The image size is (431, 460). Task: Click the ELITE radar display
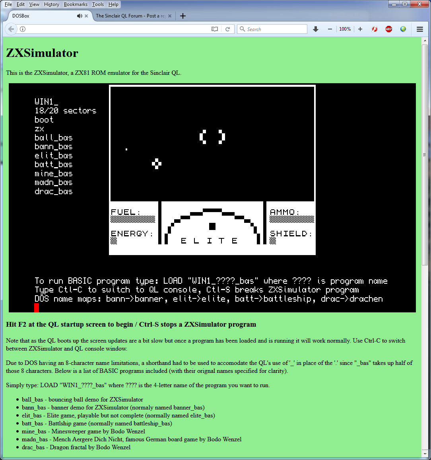[212, 226]
